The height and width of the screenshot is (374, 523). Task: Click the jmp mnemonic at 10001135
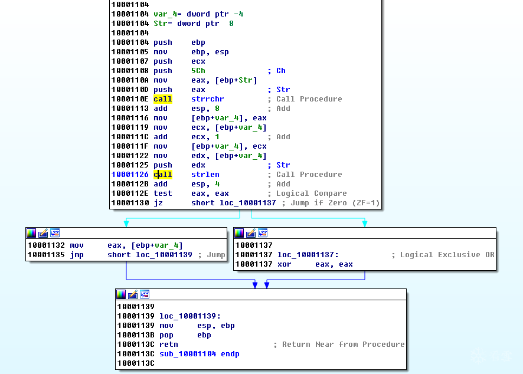pos(77,255)
